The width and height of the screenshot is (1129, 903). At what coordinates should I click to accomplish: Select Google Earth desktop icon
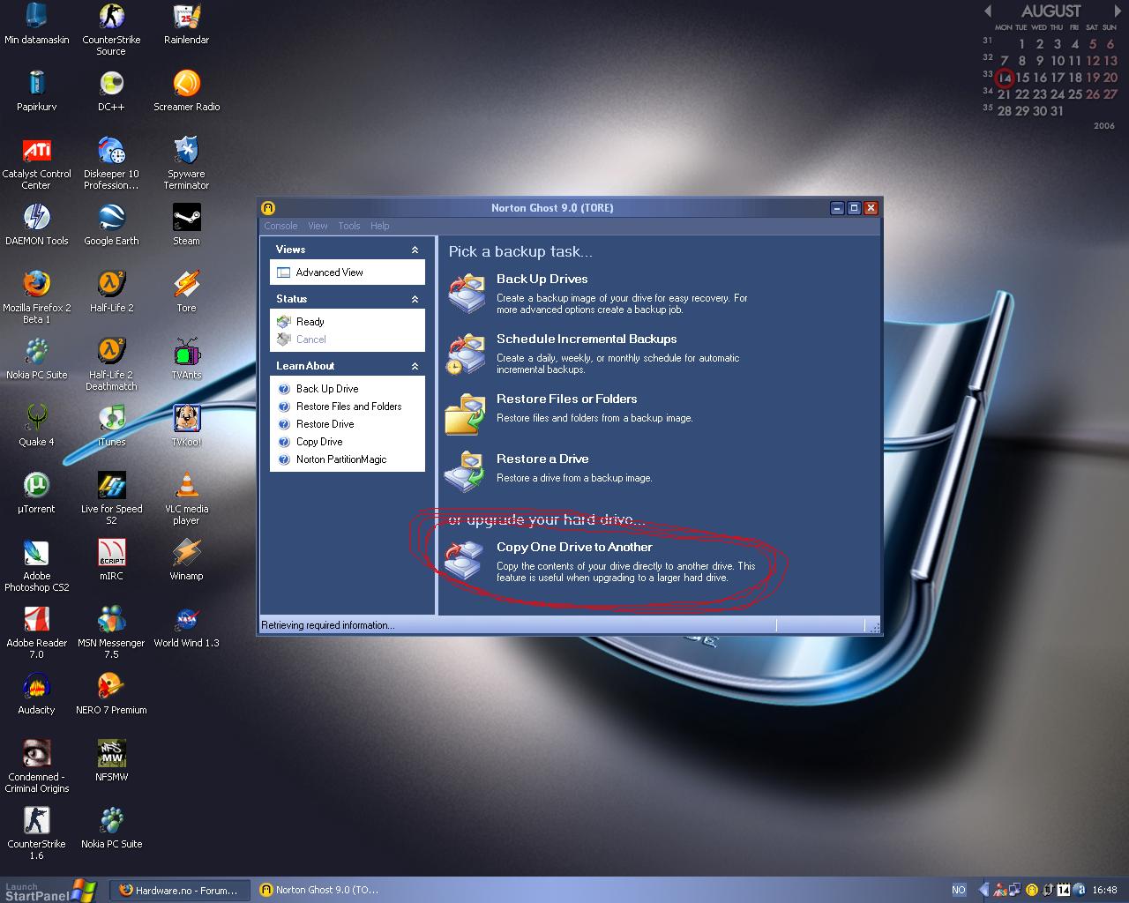click(x=111, y=225)
